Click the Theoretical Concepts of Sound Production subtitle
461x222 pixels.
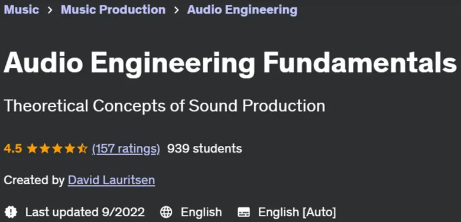point(164,106)
